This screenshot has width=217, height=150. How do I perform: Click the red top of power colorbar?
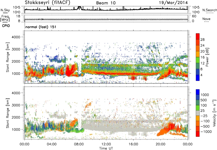click(198, 36)
